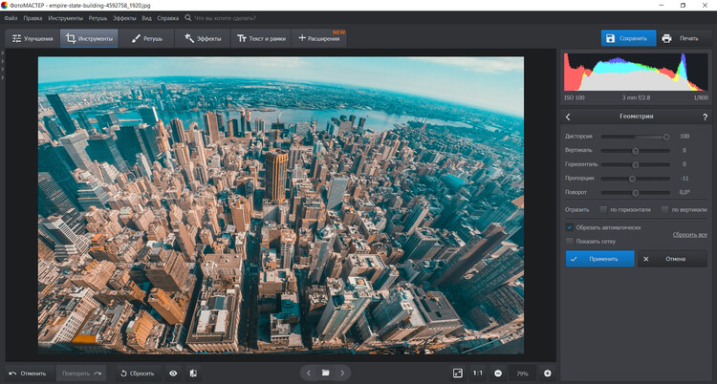Image resolution: width=717 pixels, height=384 pixels.
Task: Click the Применить button
Action: click(599, 258)
